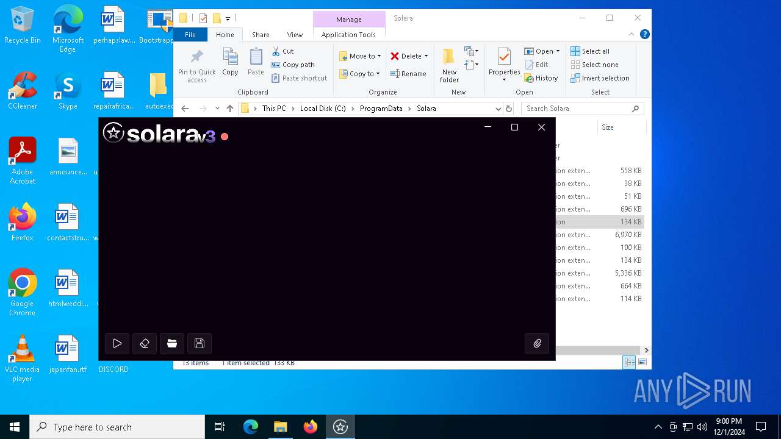Image resolution: width=781 pixels, height=439 pixels.
Task: Click the Solara execute play button
Action: (x=117, y=343)
